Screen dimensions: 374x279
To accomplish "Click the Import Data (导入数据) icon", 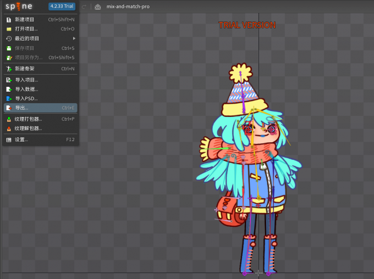I will (9, 90).
